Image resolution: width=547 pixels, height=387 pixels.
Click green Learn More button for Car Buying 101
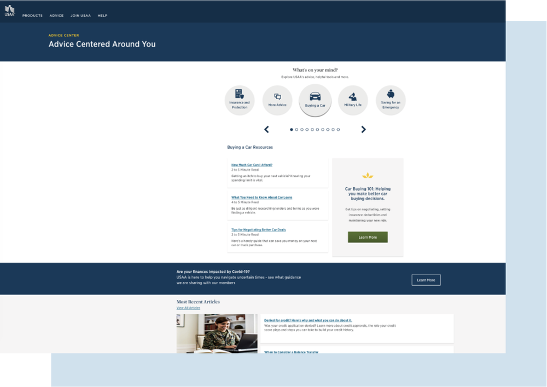368,237
